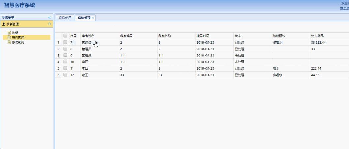The image size is (349, 149).
Task: Check the checkbox for record 8
Action: tap(65, 49)
